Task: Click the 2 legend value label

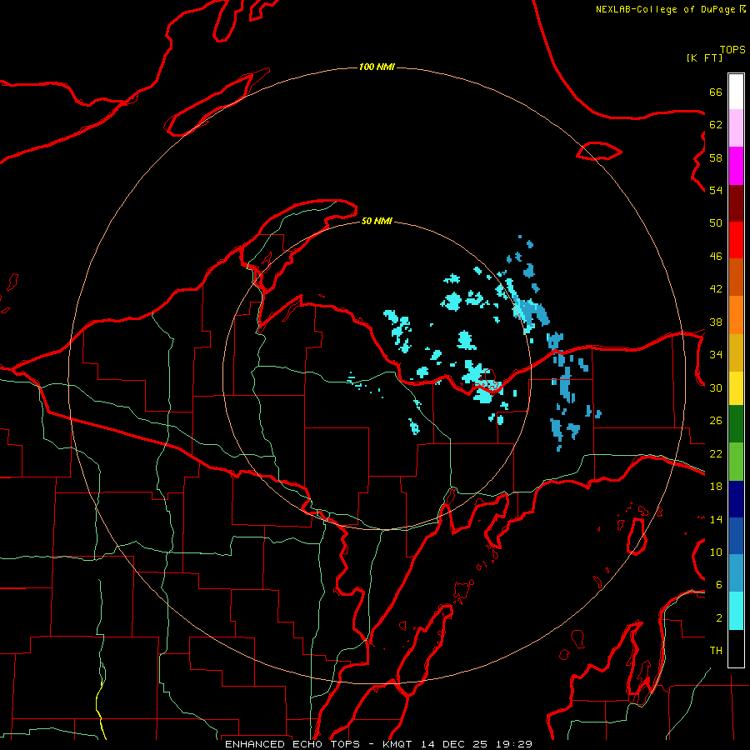Action: coord(718,618)
